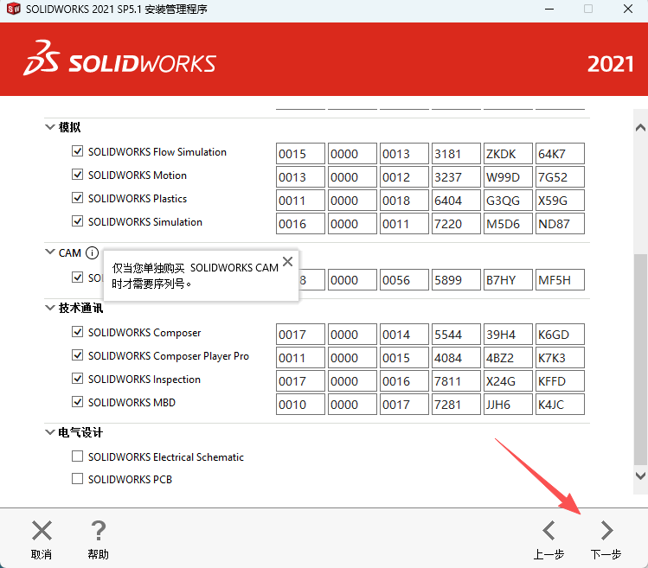648x568 pixels.
Task: Close the SOLIDWORKS CAM serial number tooltip
Action: 287,261
